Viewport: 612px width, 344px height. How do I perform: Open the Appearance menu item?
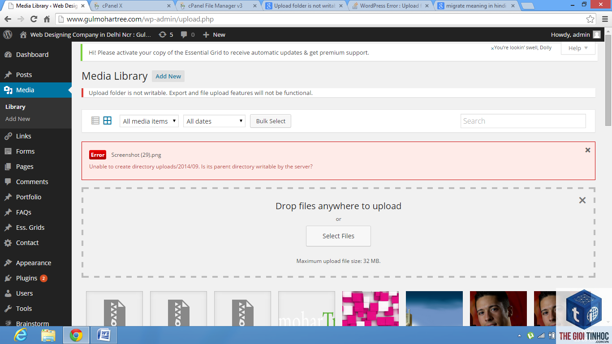[36, 263]
